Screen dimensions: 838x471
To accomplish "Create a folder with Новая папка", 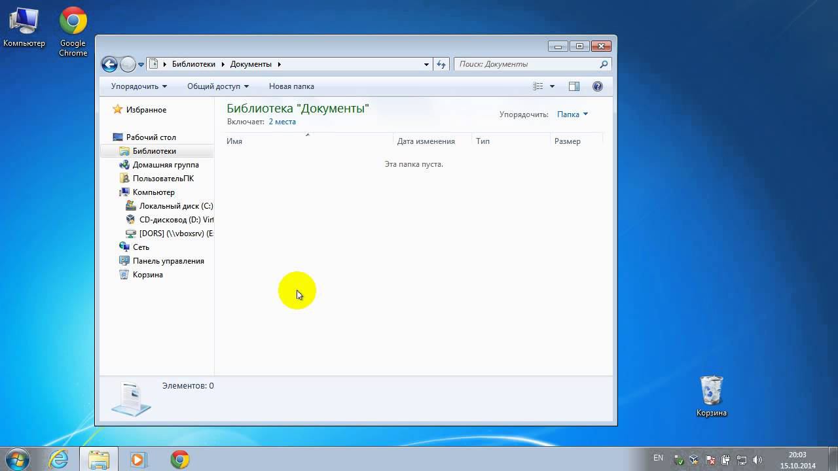I will click(291, 86).
